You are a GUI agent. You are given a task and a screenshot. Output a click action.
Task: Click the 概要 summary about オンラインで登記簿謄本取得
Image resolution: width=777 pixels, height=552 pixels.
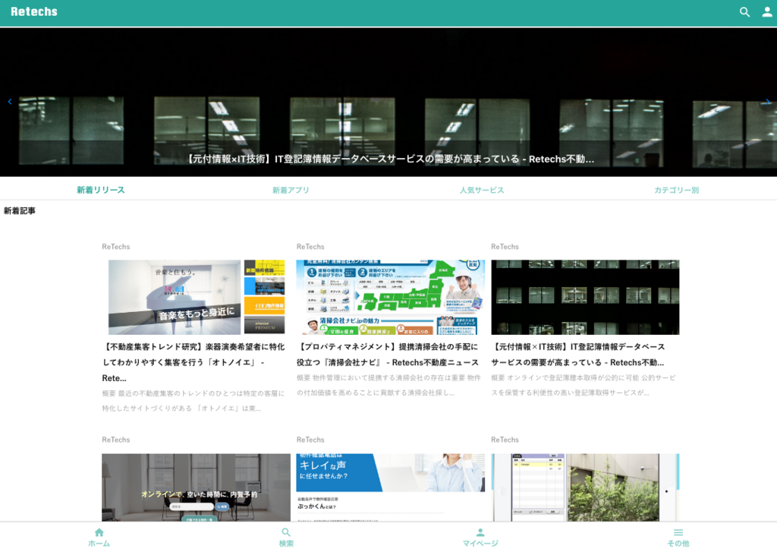click(584, 386)
